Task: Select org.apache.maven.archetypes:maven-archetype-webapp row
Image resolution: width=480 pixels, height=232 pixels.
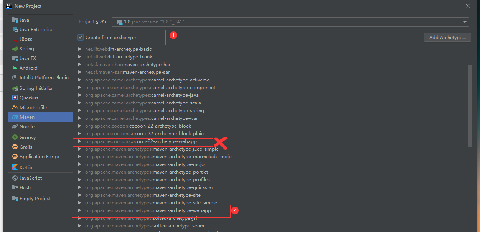Action: click(x=272, y=210)
